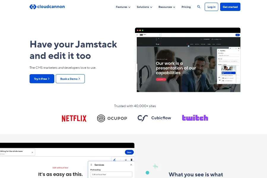Viewport: 267px width, 178px height.
Task: Click the Twitch logo
Action: coord(195,118)
